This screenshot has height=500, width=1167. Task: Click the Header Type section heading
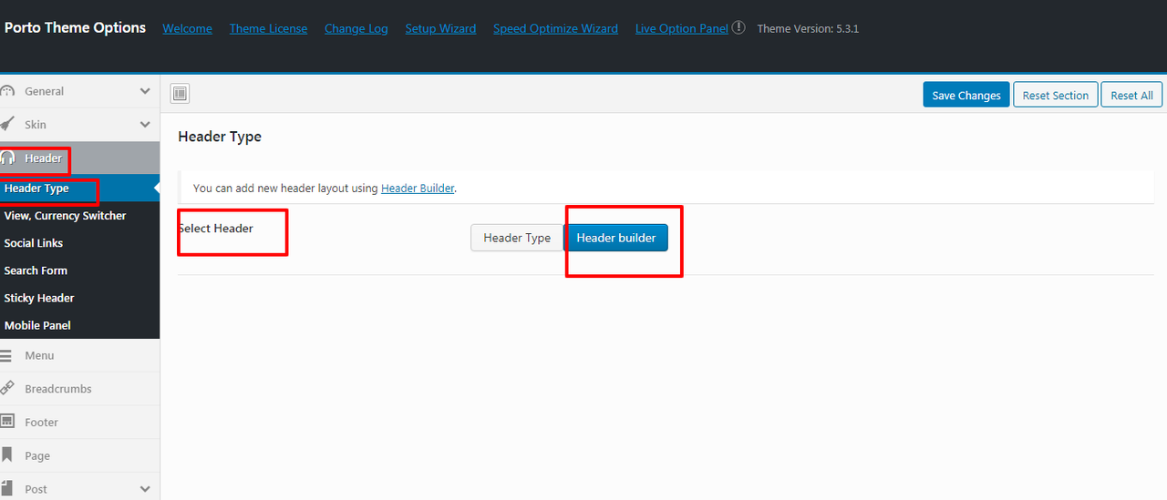220,137
